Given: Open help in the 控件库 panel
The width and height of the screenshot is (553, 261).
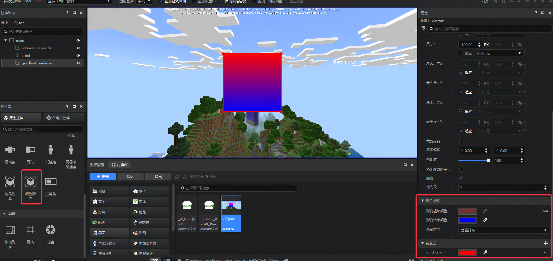Looking at the screenshot, I should pyautogui.click(x=67, y=106).
